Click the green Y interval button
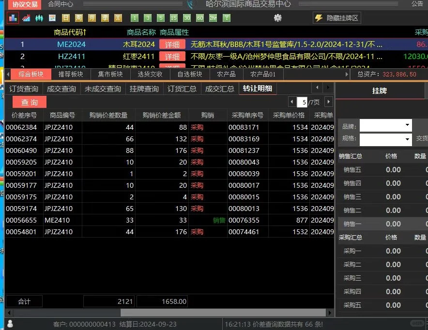 226,18
